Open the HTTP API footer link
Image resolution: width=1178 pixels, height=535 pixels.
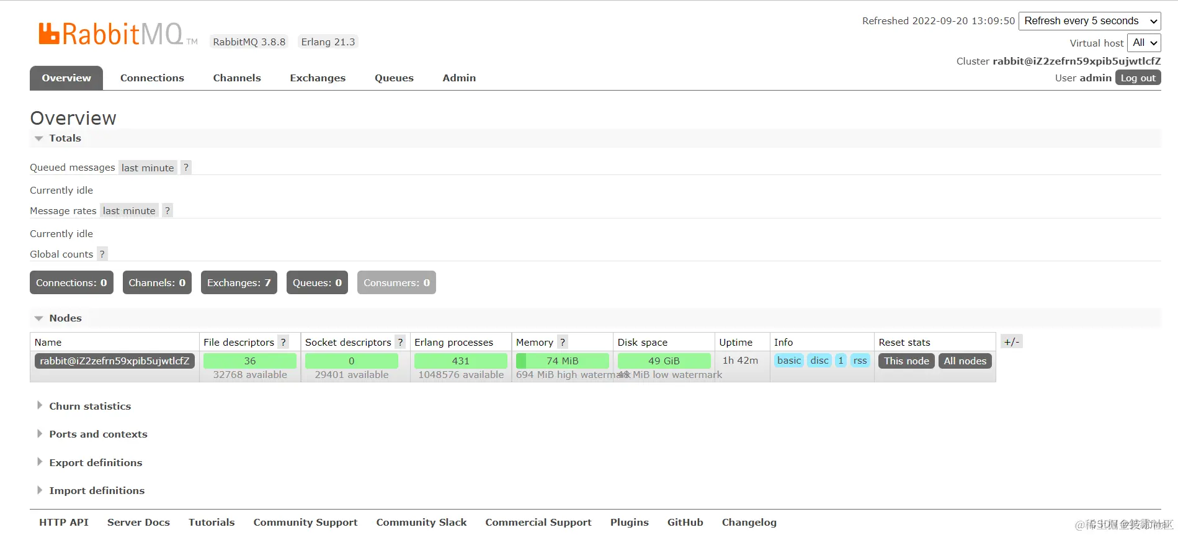coord(64,523)
